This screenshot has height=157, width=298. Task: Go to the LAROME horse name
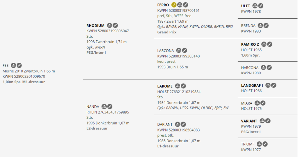(165, 86)
